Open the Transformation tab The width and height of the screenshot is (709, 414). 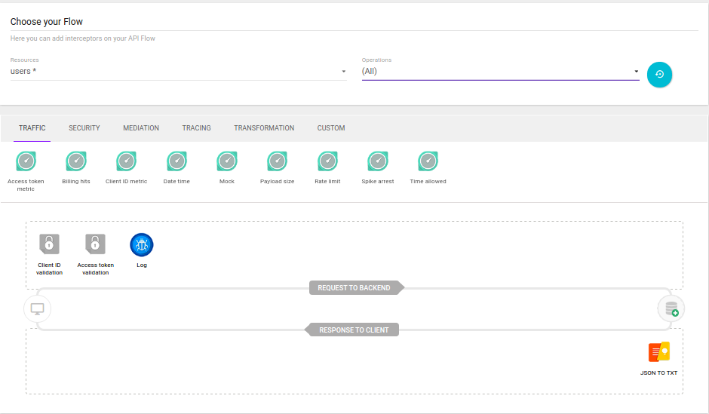tap(264, 128)
